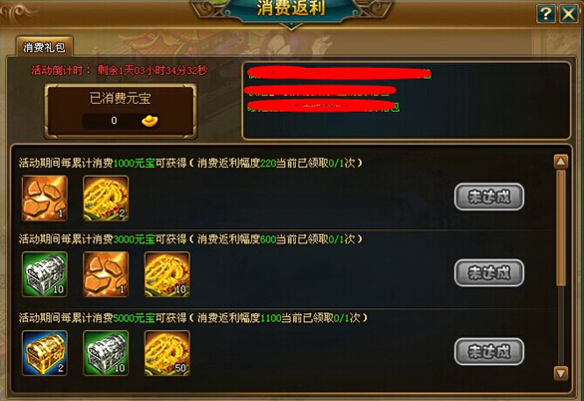The image size is (584, 401).
Task: Click the 1000元宝 reward description text
Action: coord(190,163)
